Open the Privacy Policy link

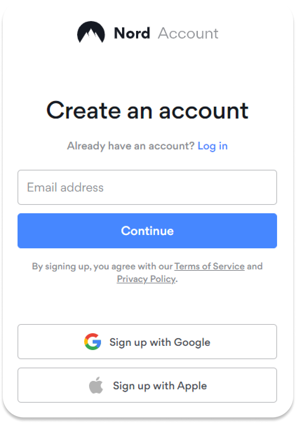(146, 279)
